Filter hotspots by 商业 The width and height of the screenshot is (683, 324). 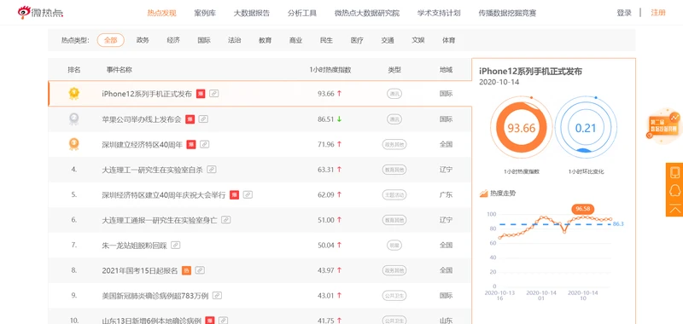[295, 40]
